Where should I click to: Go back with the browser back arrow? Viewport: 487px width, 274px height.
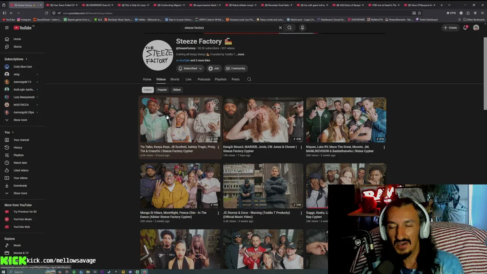pyautogui.click(x=11, y=13)
